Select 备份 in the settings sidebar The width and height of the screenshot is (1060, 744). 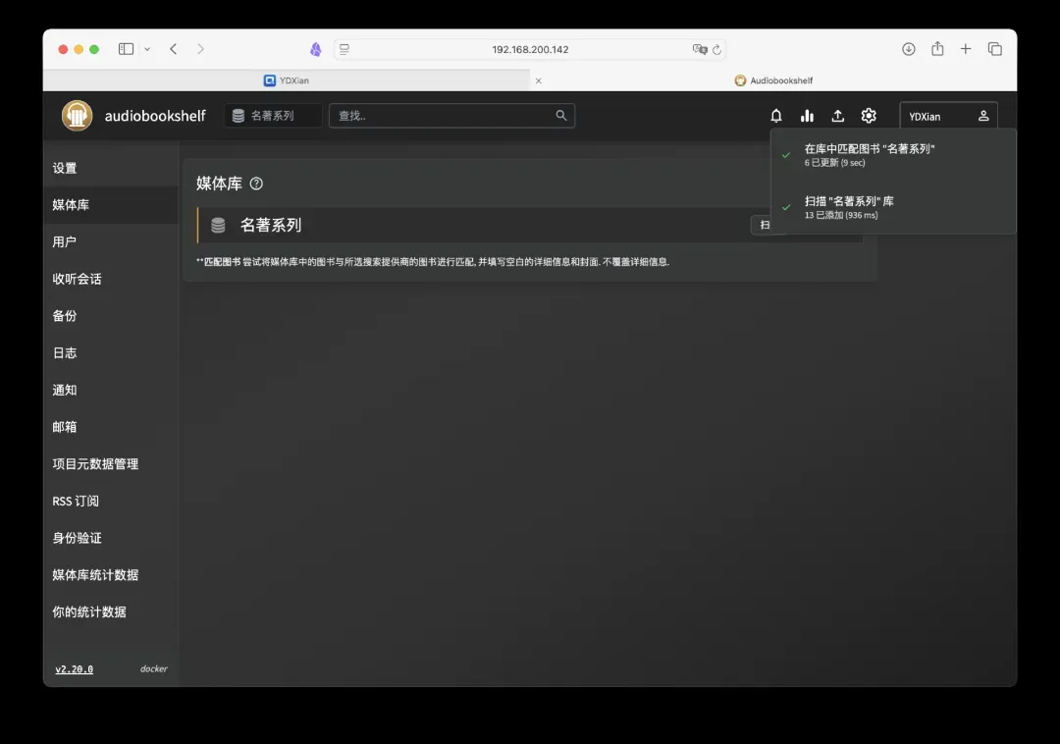click(x=65, y=316)
